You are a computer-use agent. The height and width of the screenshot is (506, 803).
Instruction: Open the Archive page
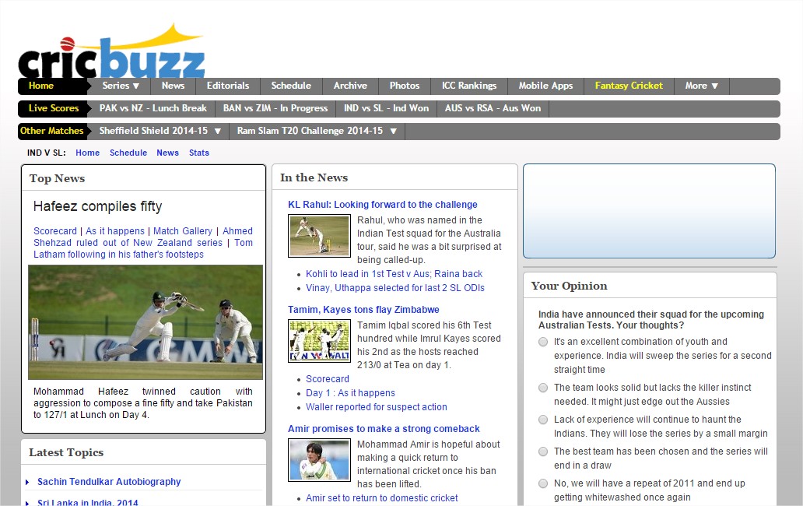(x=350, y=86)
